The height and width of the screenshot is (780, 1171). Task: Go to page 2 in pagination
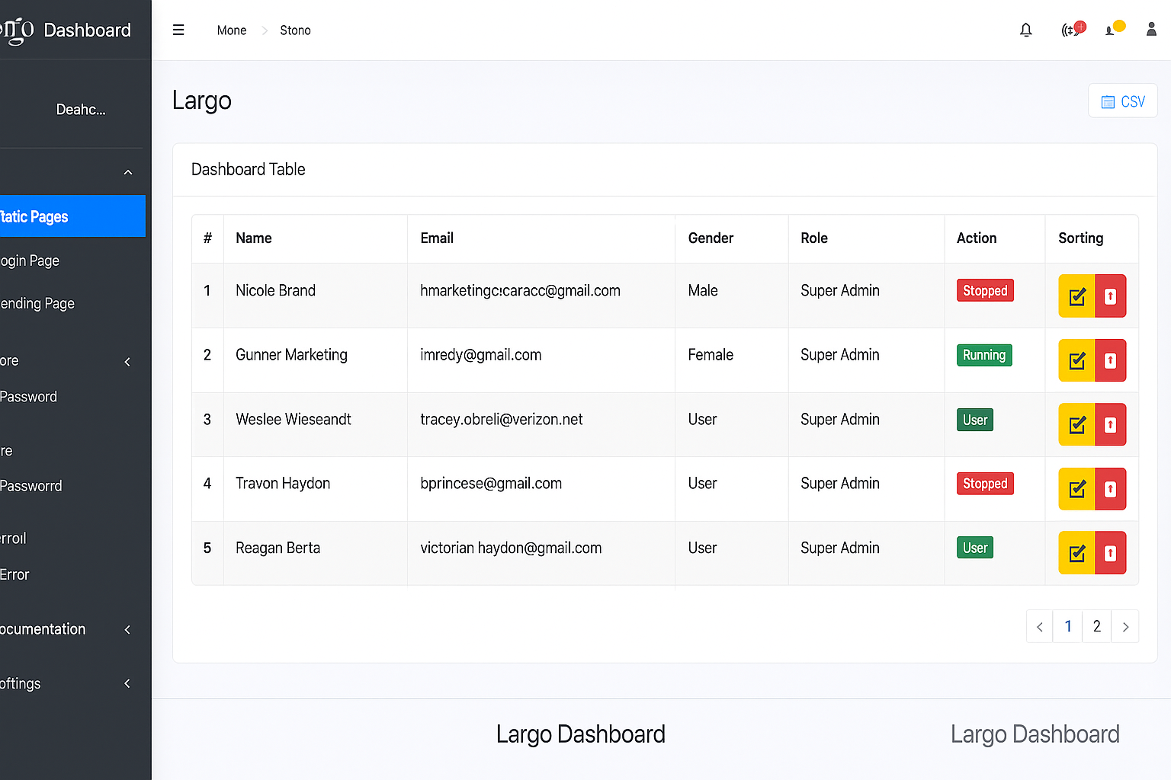click(1096, 627)
